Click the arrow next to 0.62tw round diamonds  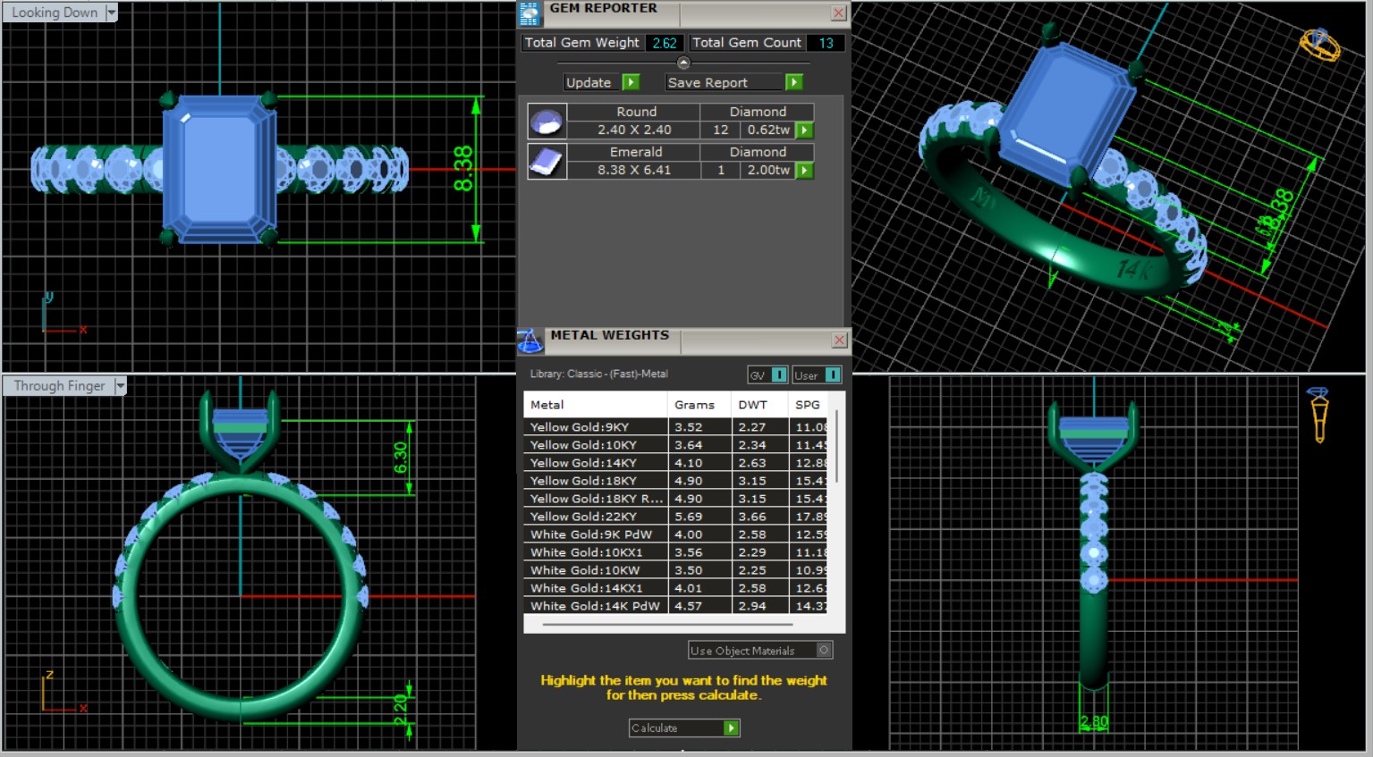click(805, 130)
